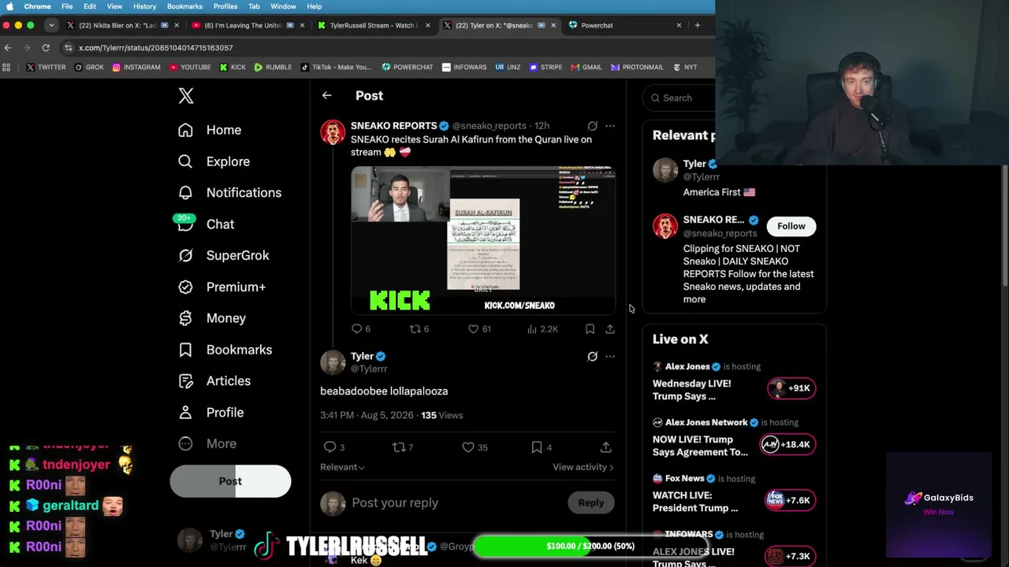Viewport: 1009px width, 567px height.
Task: Reply to the SNEAKO REPORTS post (6 replies)
Action: (x=361, y=328)
